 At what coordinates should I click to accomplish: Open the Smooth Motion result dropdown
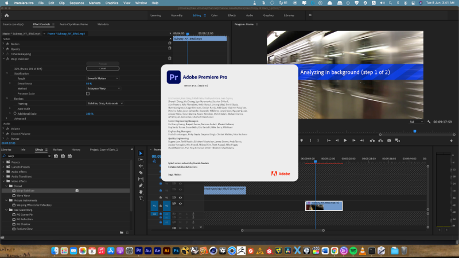(x=103, y=78)
